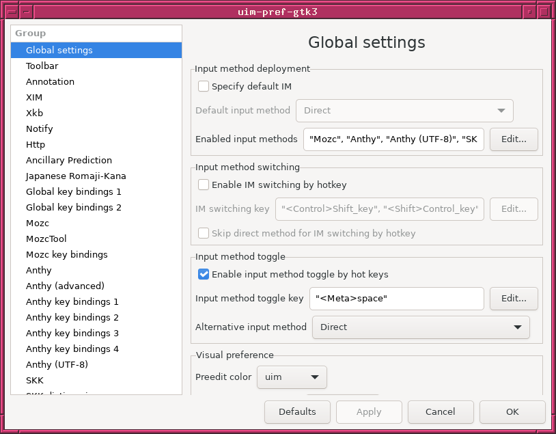Go to Global key bindings 1

tap(74, 192)
